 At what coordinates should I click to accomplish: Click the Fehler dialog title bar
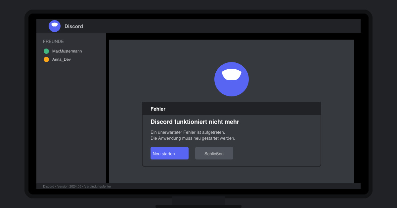pyautogui.click(x=232, y=109)
